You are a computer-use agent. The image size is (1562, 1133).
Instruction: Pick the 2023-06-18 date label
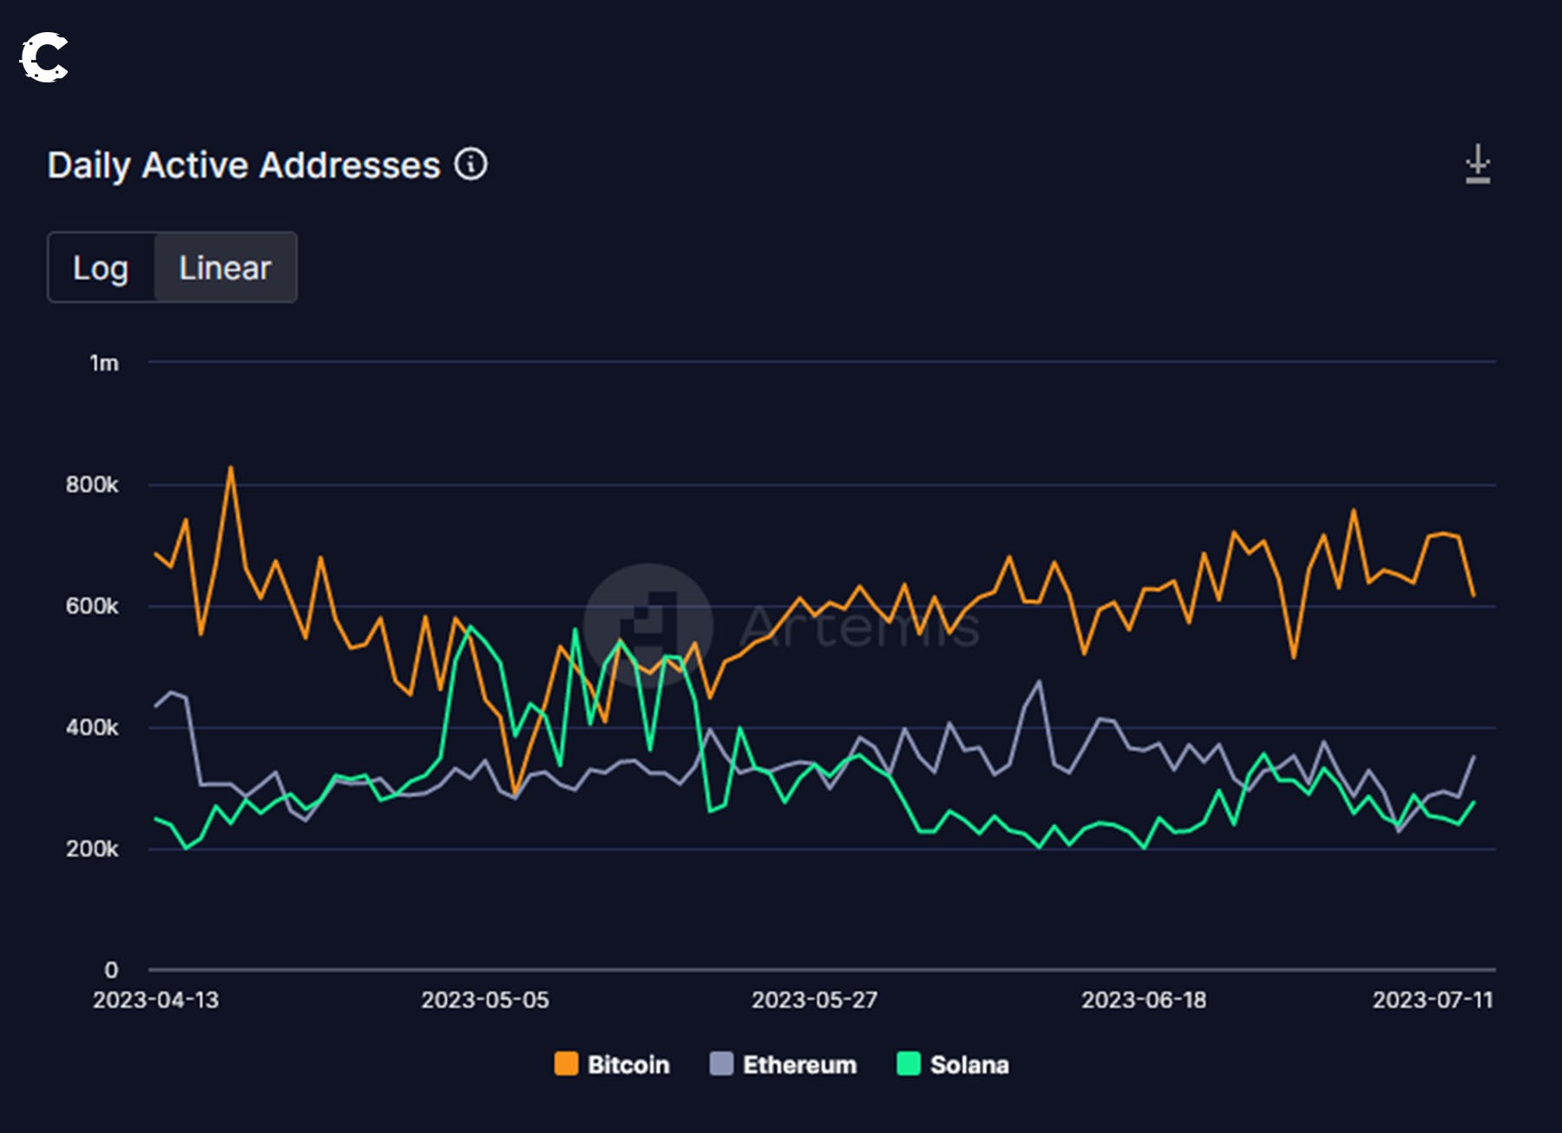[1143, 1000]
